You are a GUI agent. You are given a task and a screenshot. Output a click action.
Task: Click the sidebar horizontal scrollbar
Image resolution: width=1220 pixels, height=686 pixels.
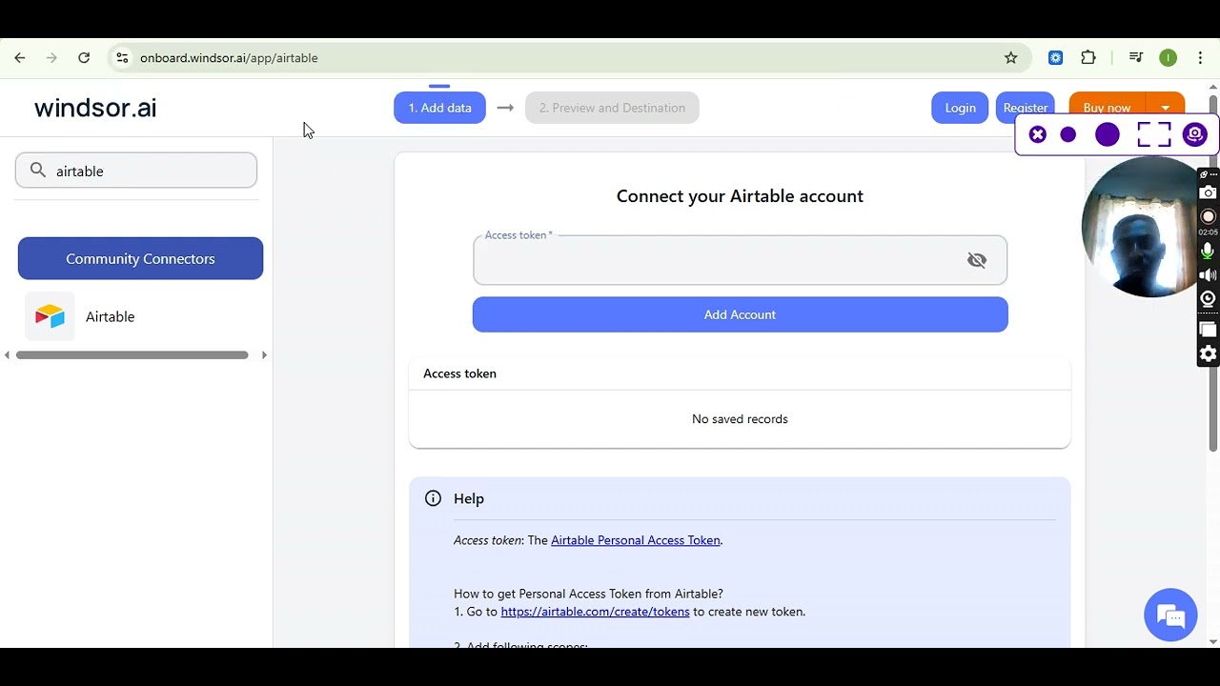[x=132, y=355]
